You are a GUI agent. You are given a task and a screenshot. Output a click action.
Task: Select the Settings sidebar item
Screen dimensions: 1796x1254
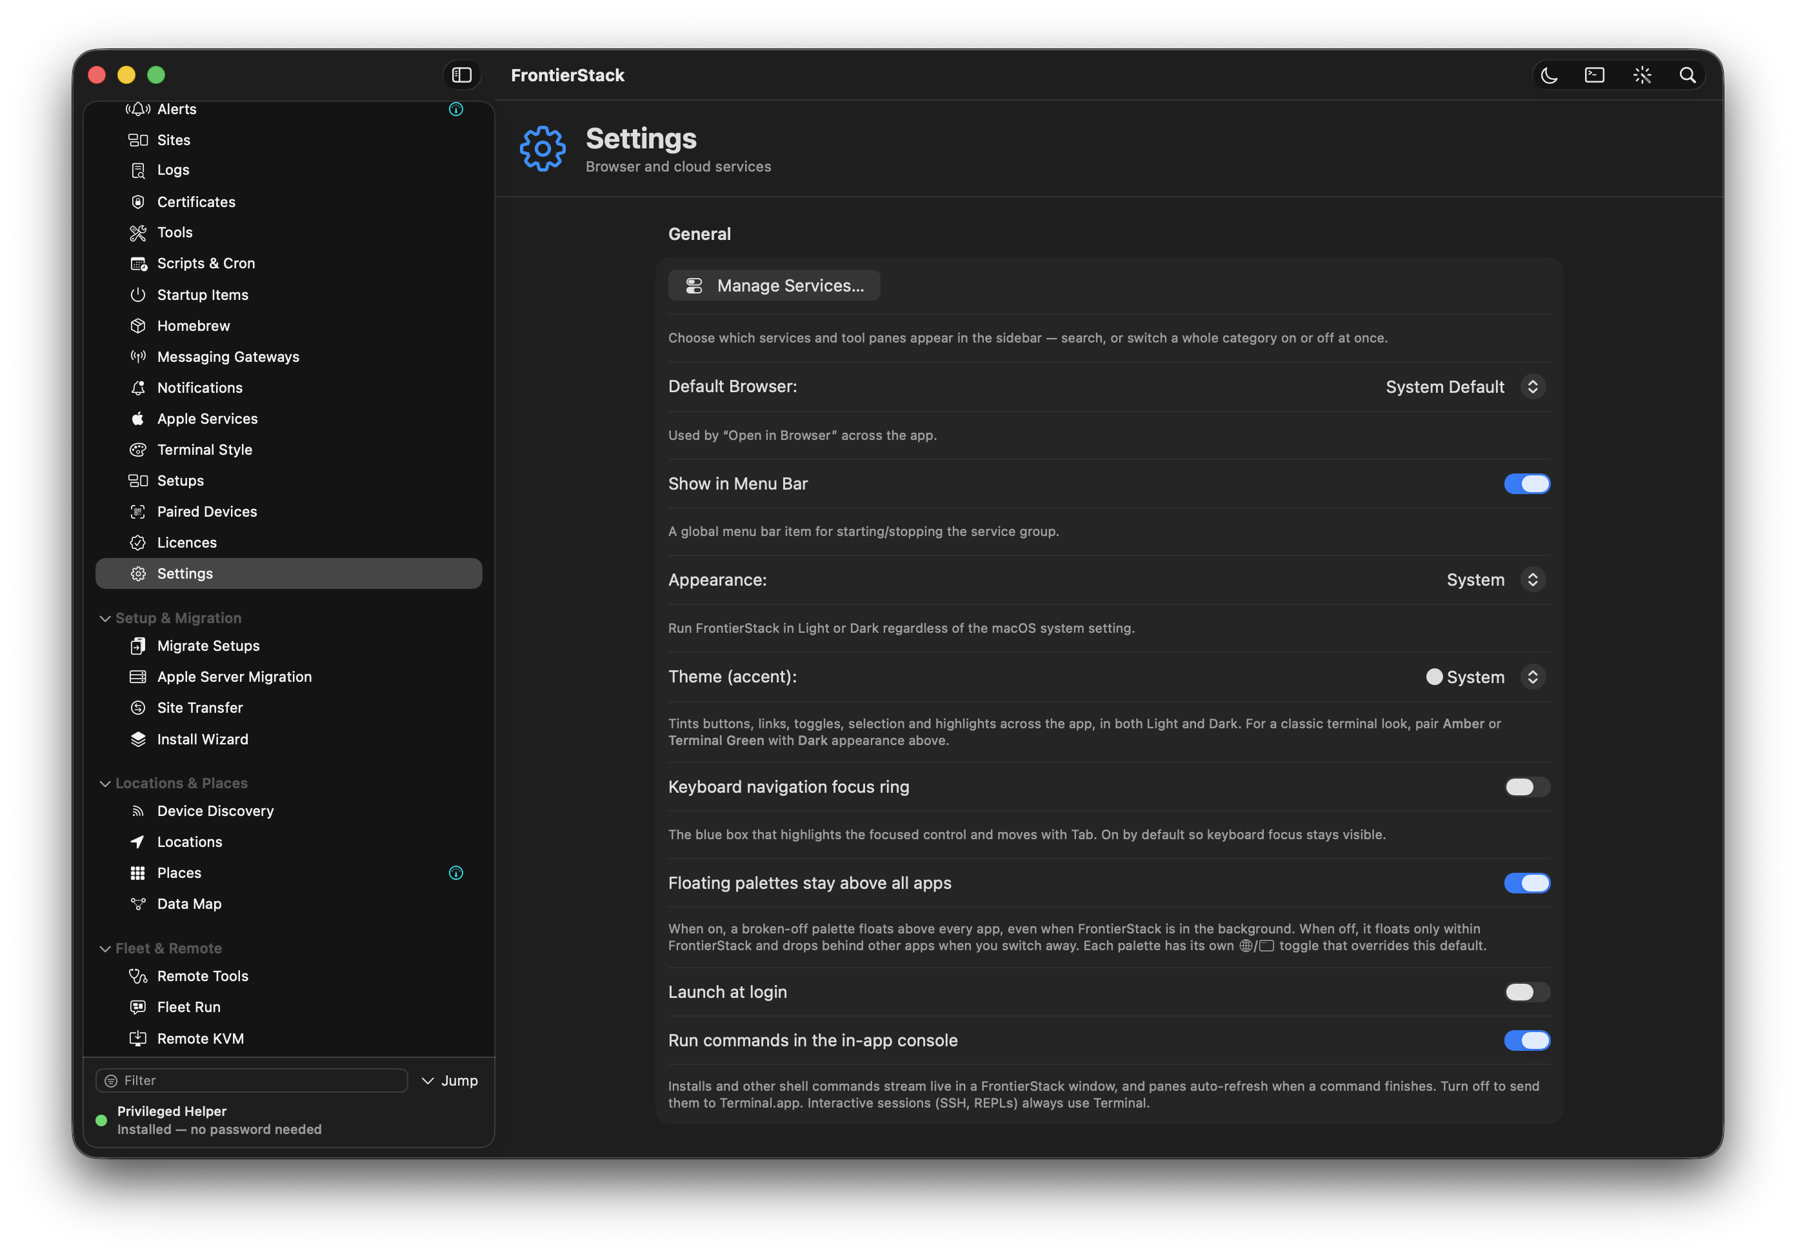pos(288,573)
